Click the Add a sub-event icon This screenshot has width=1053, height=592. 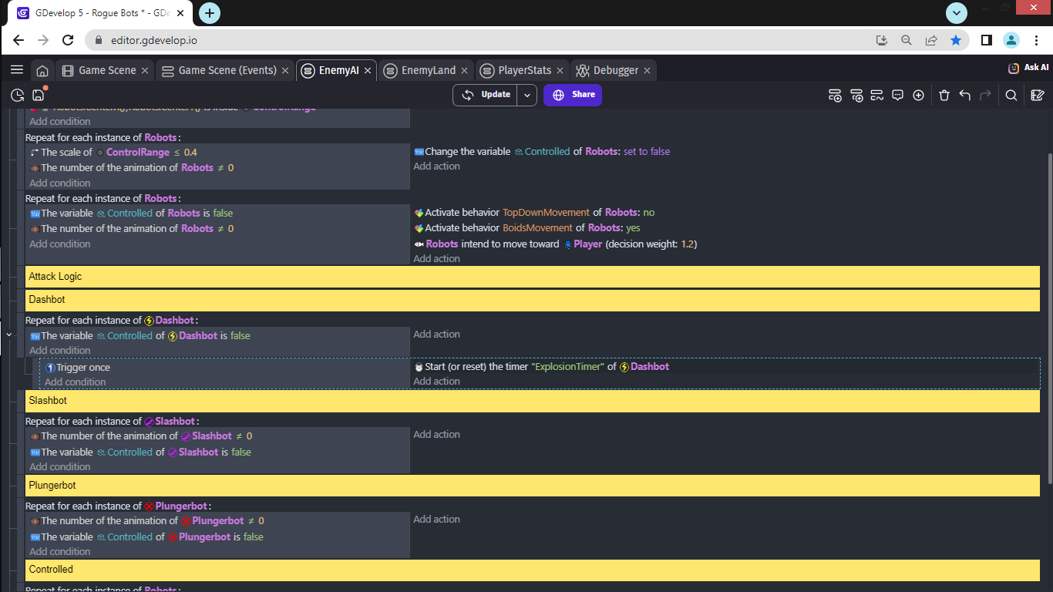856,96
